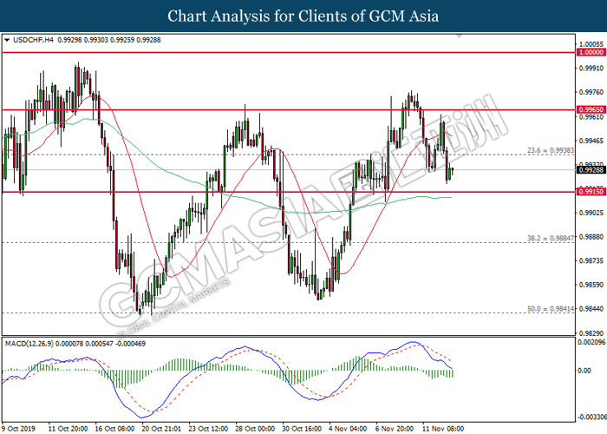Viewport: 607px width, 434px height.
Task: Select the 28 Oct 00:00 time label
Action: tap(256, 427)
